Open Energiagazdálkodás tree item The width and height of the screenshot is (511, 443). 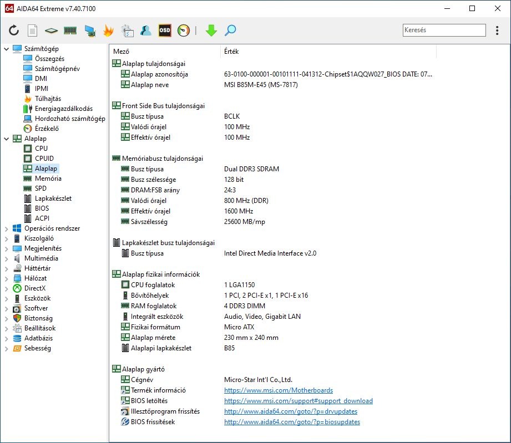pos(64,109)
